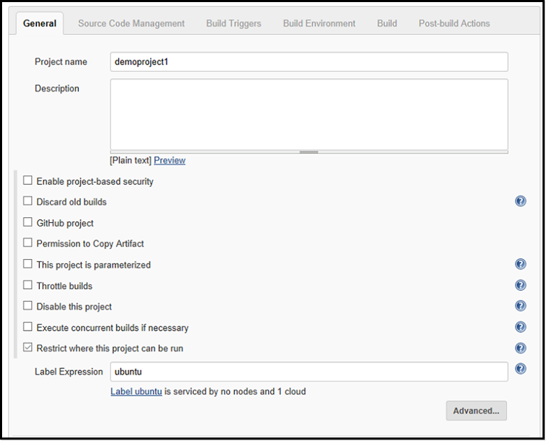Image resolution: width=546 pixels, height=441 pixels.
Task: Open help for Execute concurrent builds
Action: [520, 327]
